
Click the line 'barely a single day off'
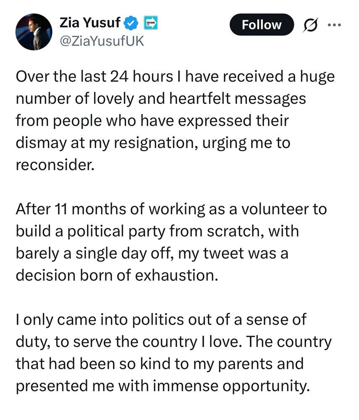[152, 253]
